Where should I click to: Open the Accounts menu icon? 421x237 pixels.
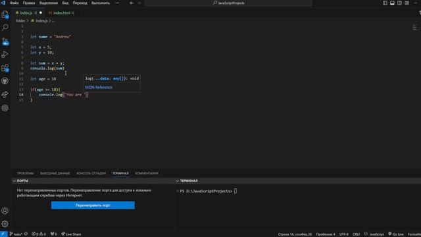point(5,211)
